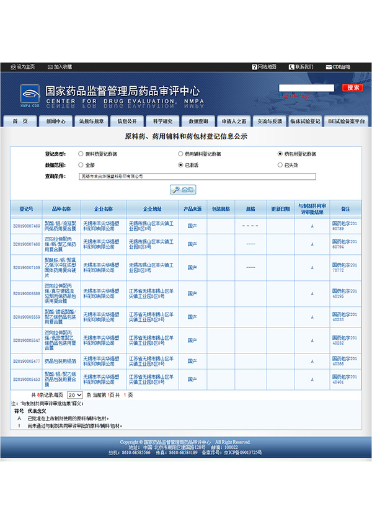Click the 加入收藏 bookmark icon link
This screenshot has width=372, height=524.
60,67
